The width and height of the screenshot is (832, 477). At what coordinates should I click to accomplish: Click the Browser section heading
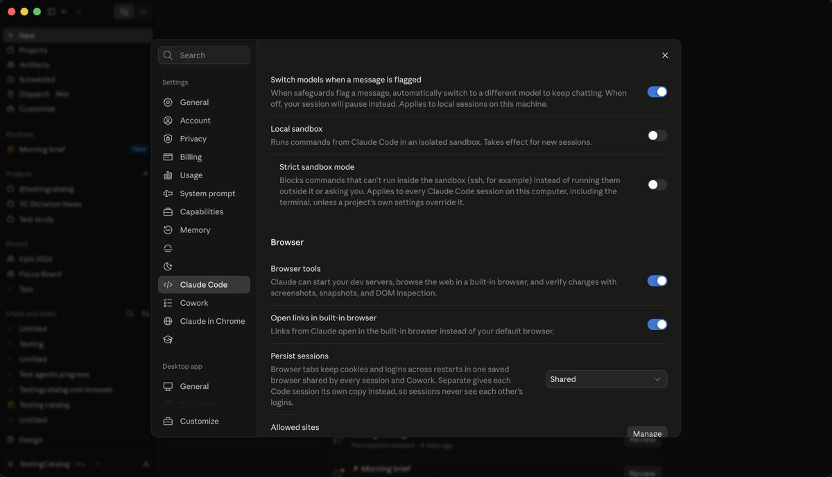pyautogui.click(x=287, y=242)
